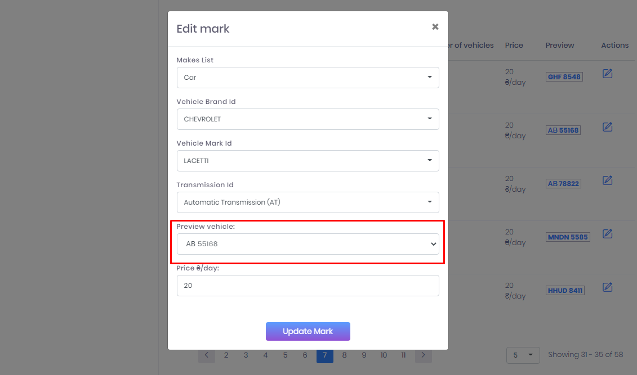Viewport: 637px width, 375px height.
Task: Open MNDN 5585 preview link
Action: 568,237
